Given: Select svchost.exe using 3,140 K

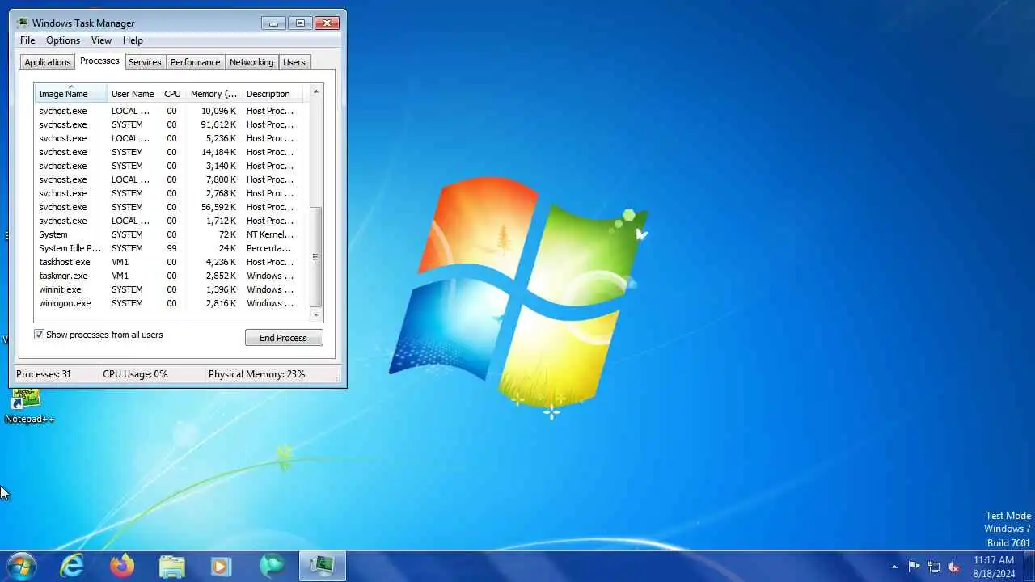Looking at the screenshot, I should point(170,166).
